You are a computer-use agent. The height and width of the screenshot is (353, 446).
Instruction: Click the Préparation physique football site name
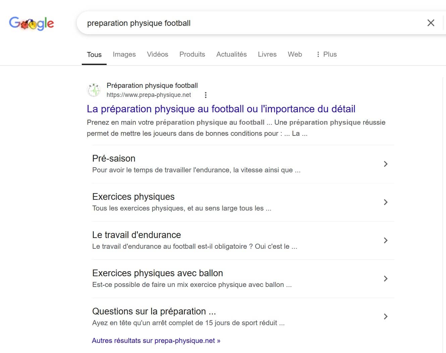(x=152, y=85)
